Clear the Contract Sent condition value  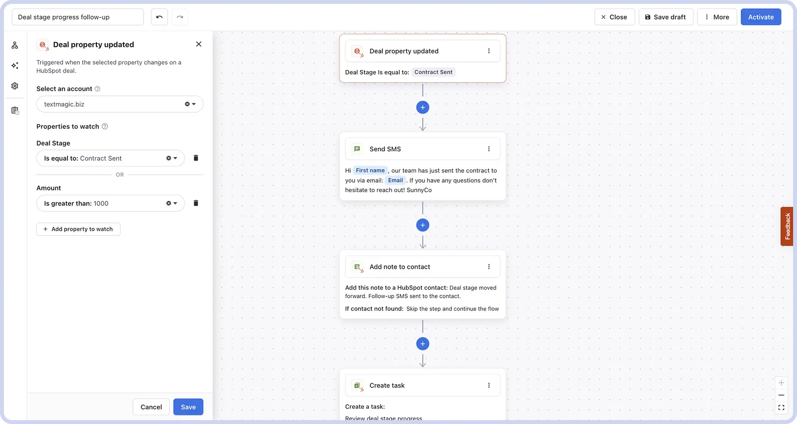169,158
